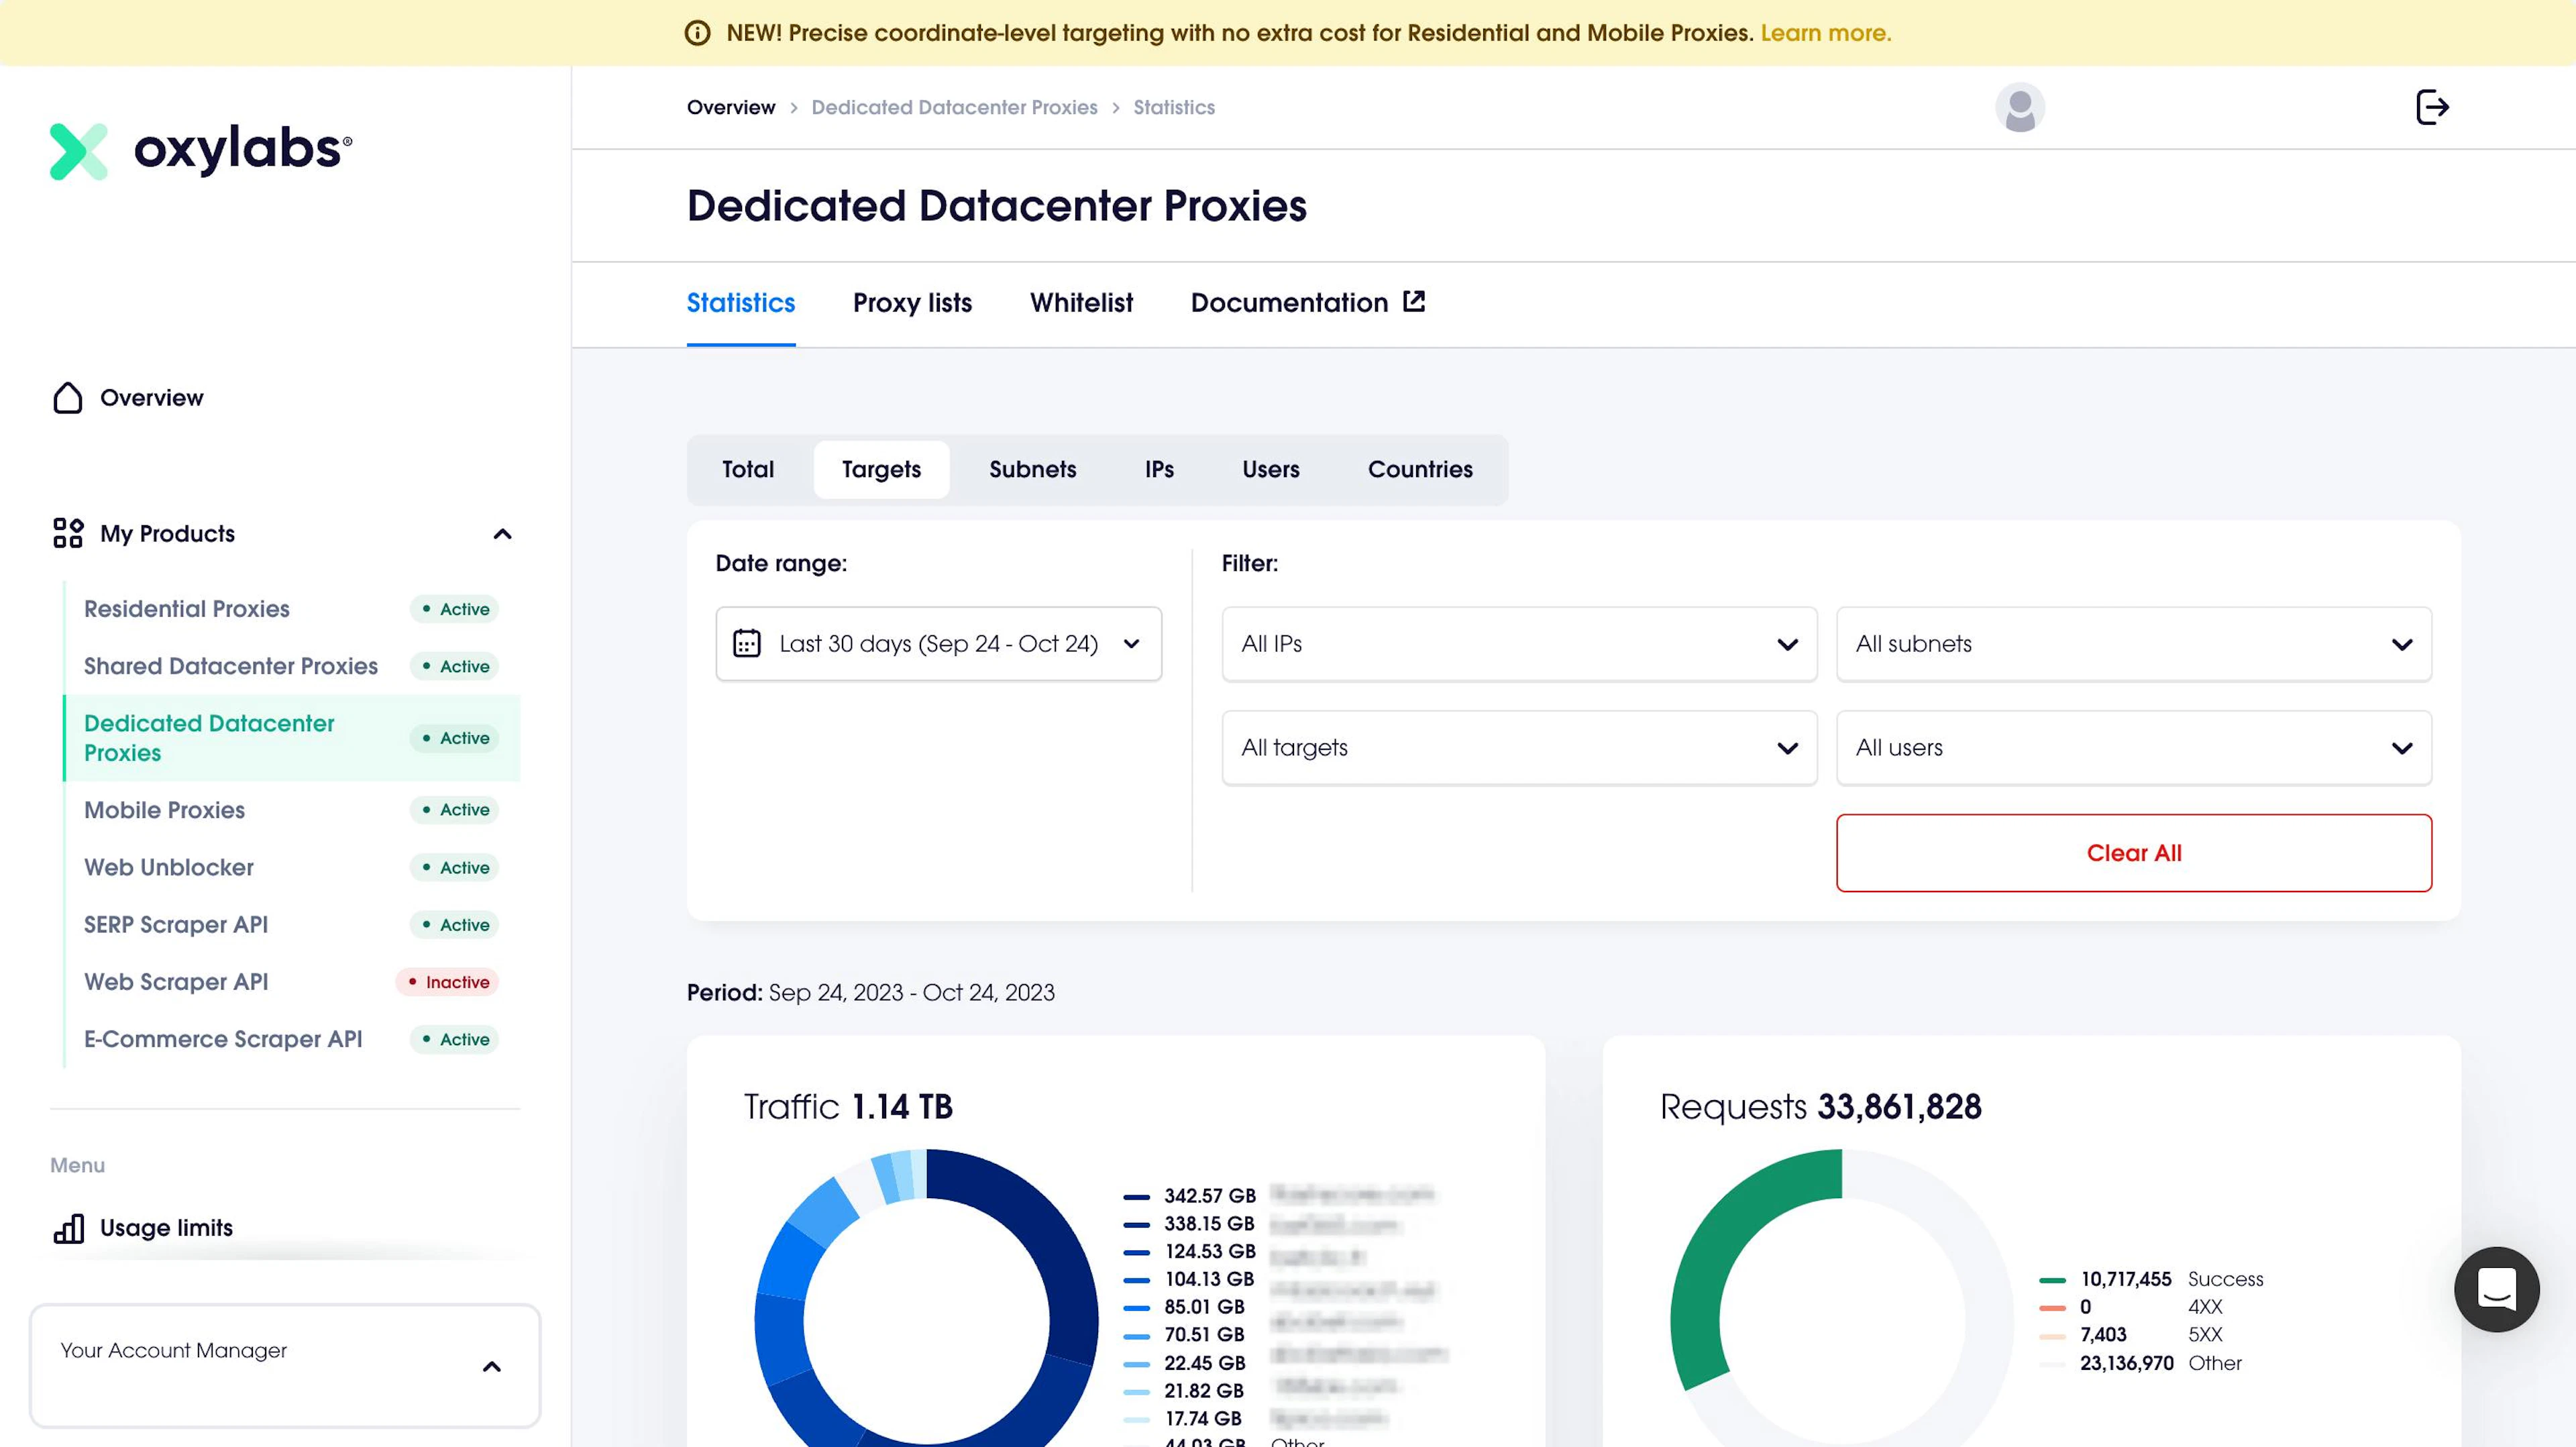The height and width of the screenshot is (1447, 2576).
Task: Open Usage limits in the menu
Action: [x=166, y=1228]
